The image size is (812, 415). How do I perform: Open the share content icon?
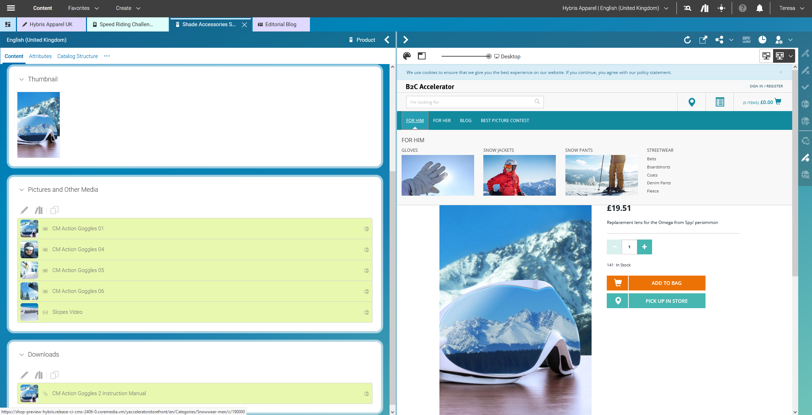[x=719, y=40]
